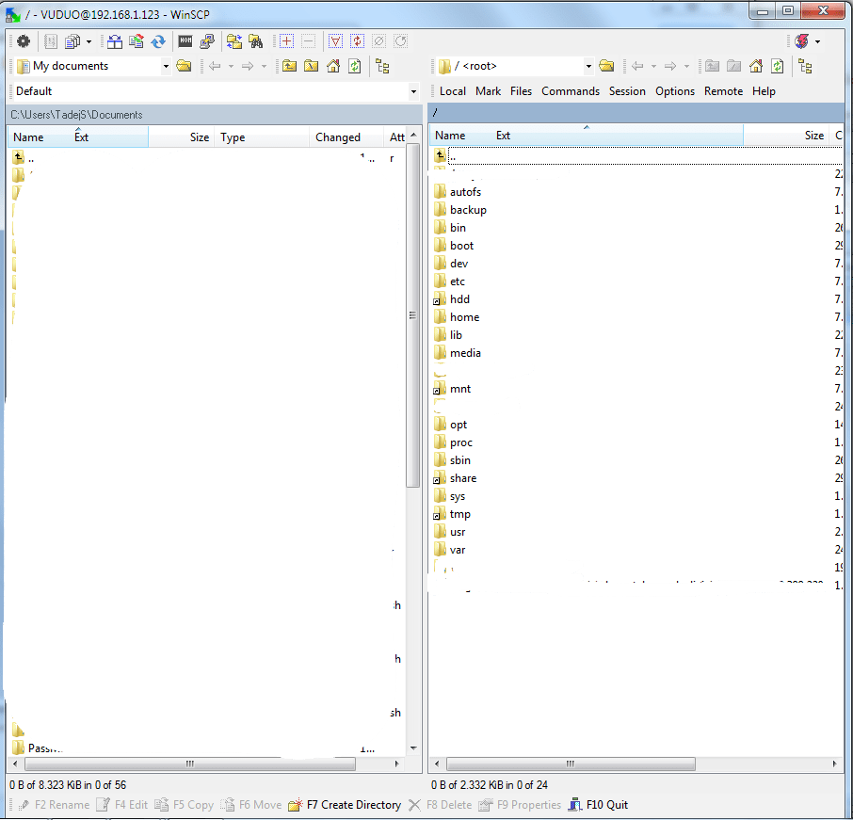
Task: Open the local panel folder browse icon
Action: pos(185,66)
